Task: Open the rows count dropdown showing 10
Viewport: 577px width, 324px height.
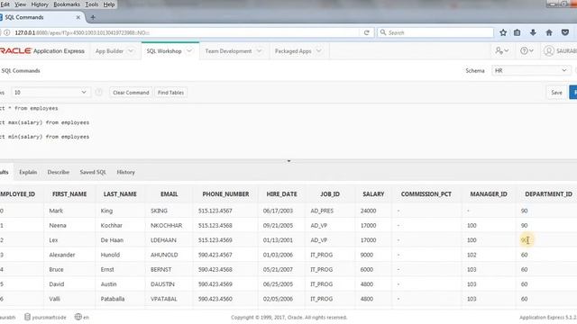Action: point(50,92)
